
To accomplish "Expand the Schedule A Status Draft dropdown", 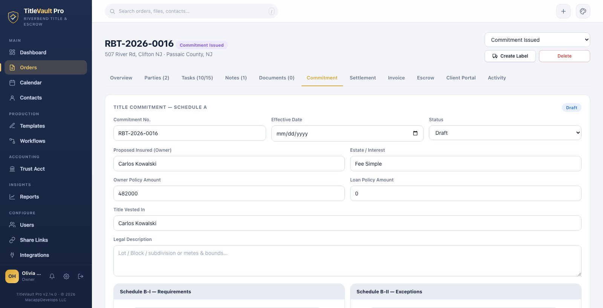I will tap(505, 133).
